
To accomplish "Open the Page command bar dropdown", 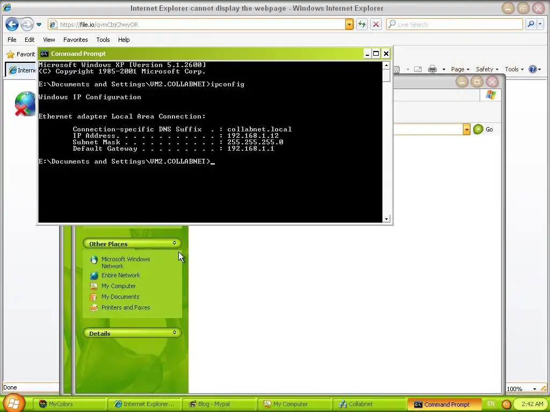I will pos(460,69).
